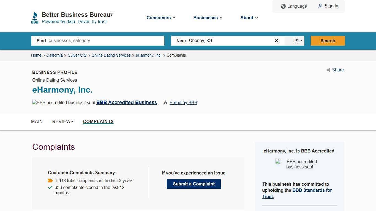Clear the Near location with the X icon
The image size is (376, 211).
pyautogui.click(x=276, y=40)
